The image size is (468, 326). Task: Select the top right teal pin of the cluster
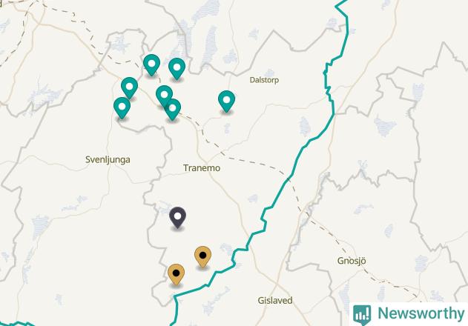(x=177, y=69)
